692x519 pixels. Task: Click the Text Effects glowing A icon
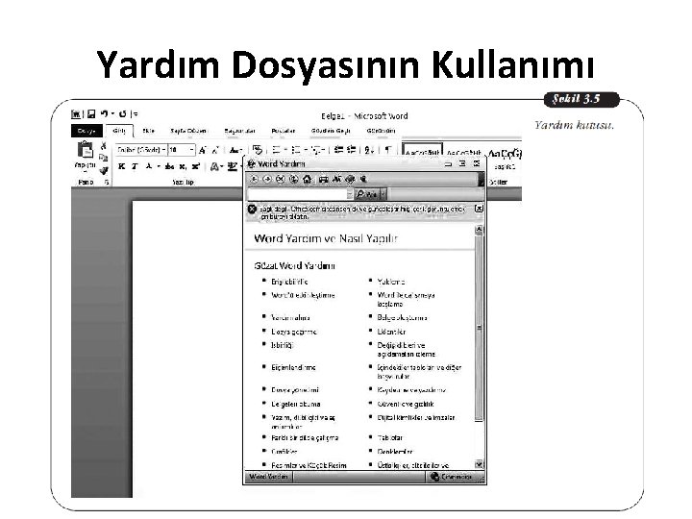(215, 166)
